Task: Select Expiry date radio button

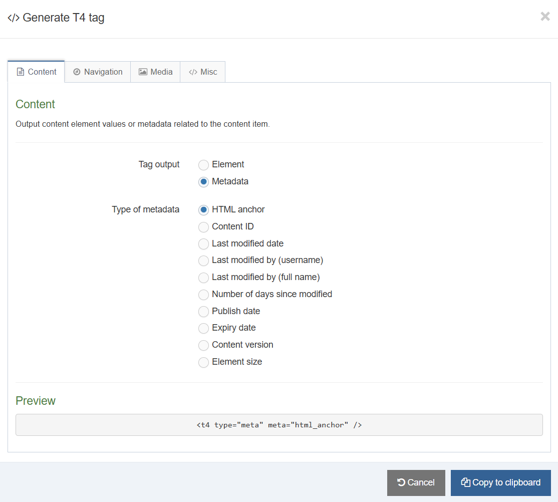Action: click(x=203, y=328)
